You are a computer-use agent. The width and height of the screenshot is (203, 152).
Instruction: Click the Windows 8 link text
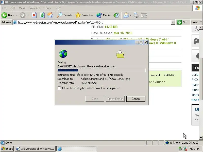coord(168,43)
